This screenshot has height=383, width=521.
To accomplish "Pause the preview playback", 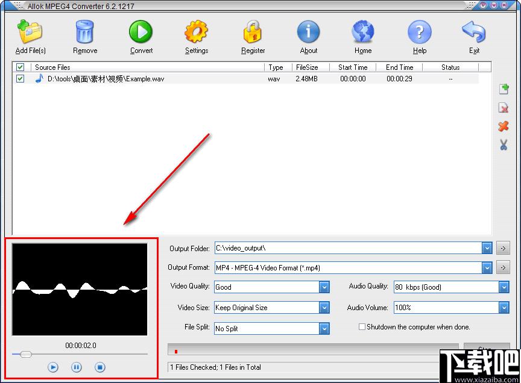I will 77,367.
